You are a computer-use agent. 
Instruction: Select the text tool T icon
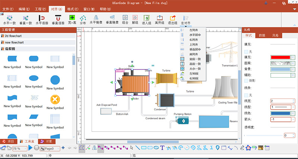pos(162,148)
